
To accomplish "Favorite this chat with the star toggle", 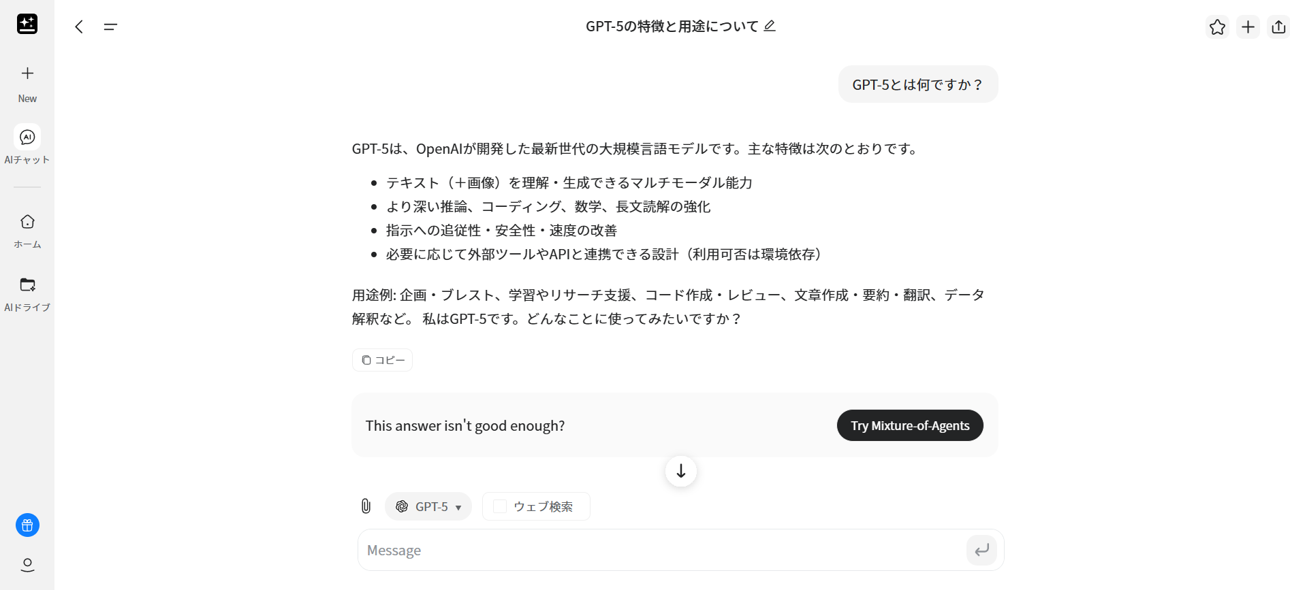I will coord(1217,27).
